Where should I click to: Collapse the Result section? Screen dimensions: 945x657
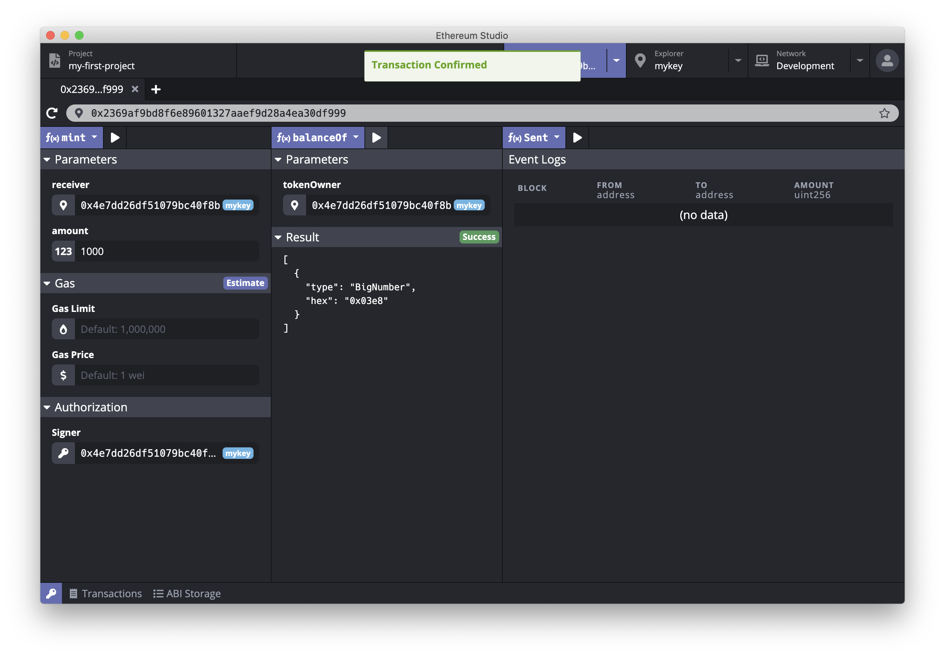tap(278, 237)
